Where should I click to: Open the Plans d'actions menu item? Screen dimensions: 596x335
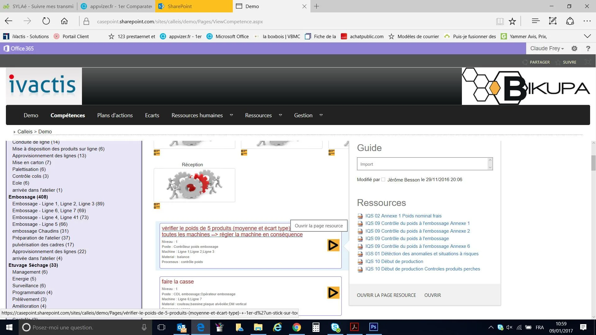115,115
